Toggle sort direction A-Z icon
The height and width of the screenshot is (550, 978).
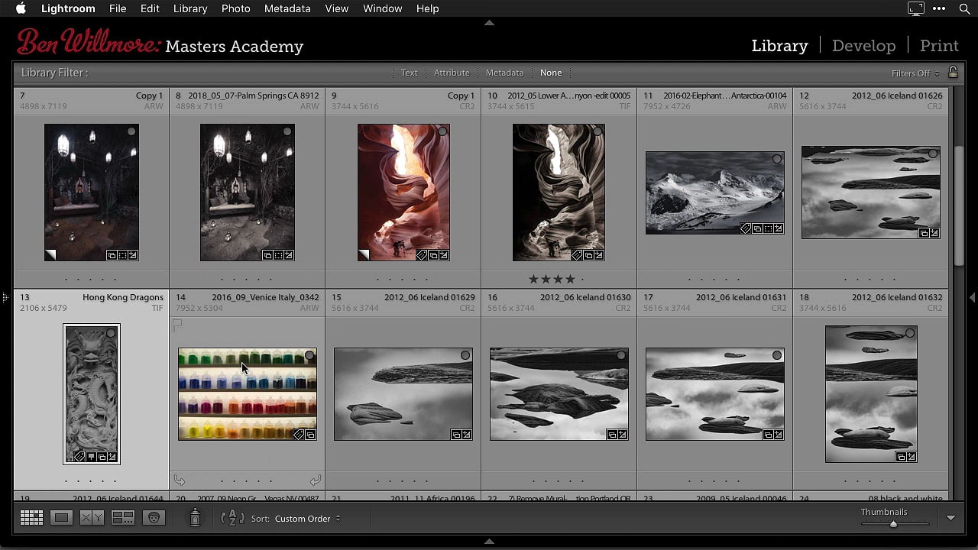click(232, 518)
